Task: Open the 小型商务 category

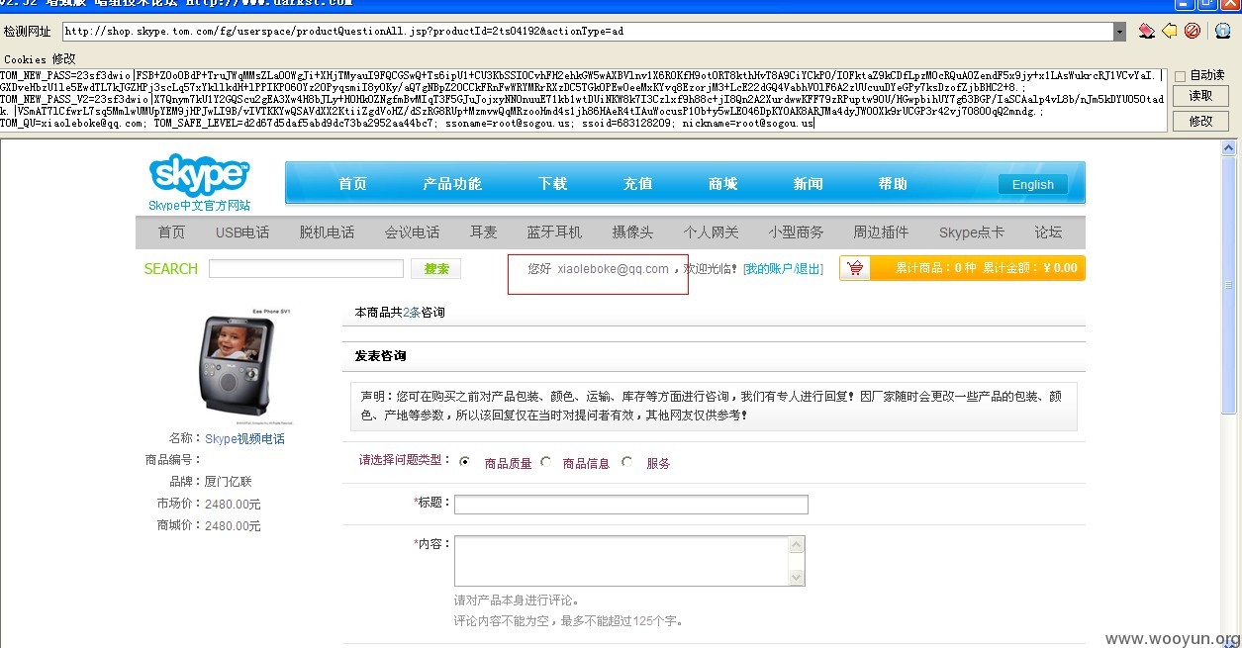Action: coord(796,232)
